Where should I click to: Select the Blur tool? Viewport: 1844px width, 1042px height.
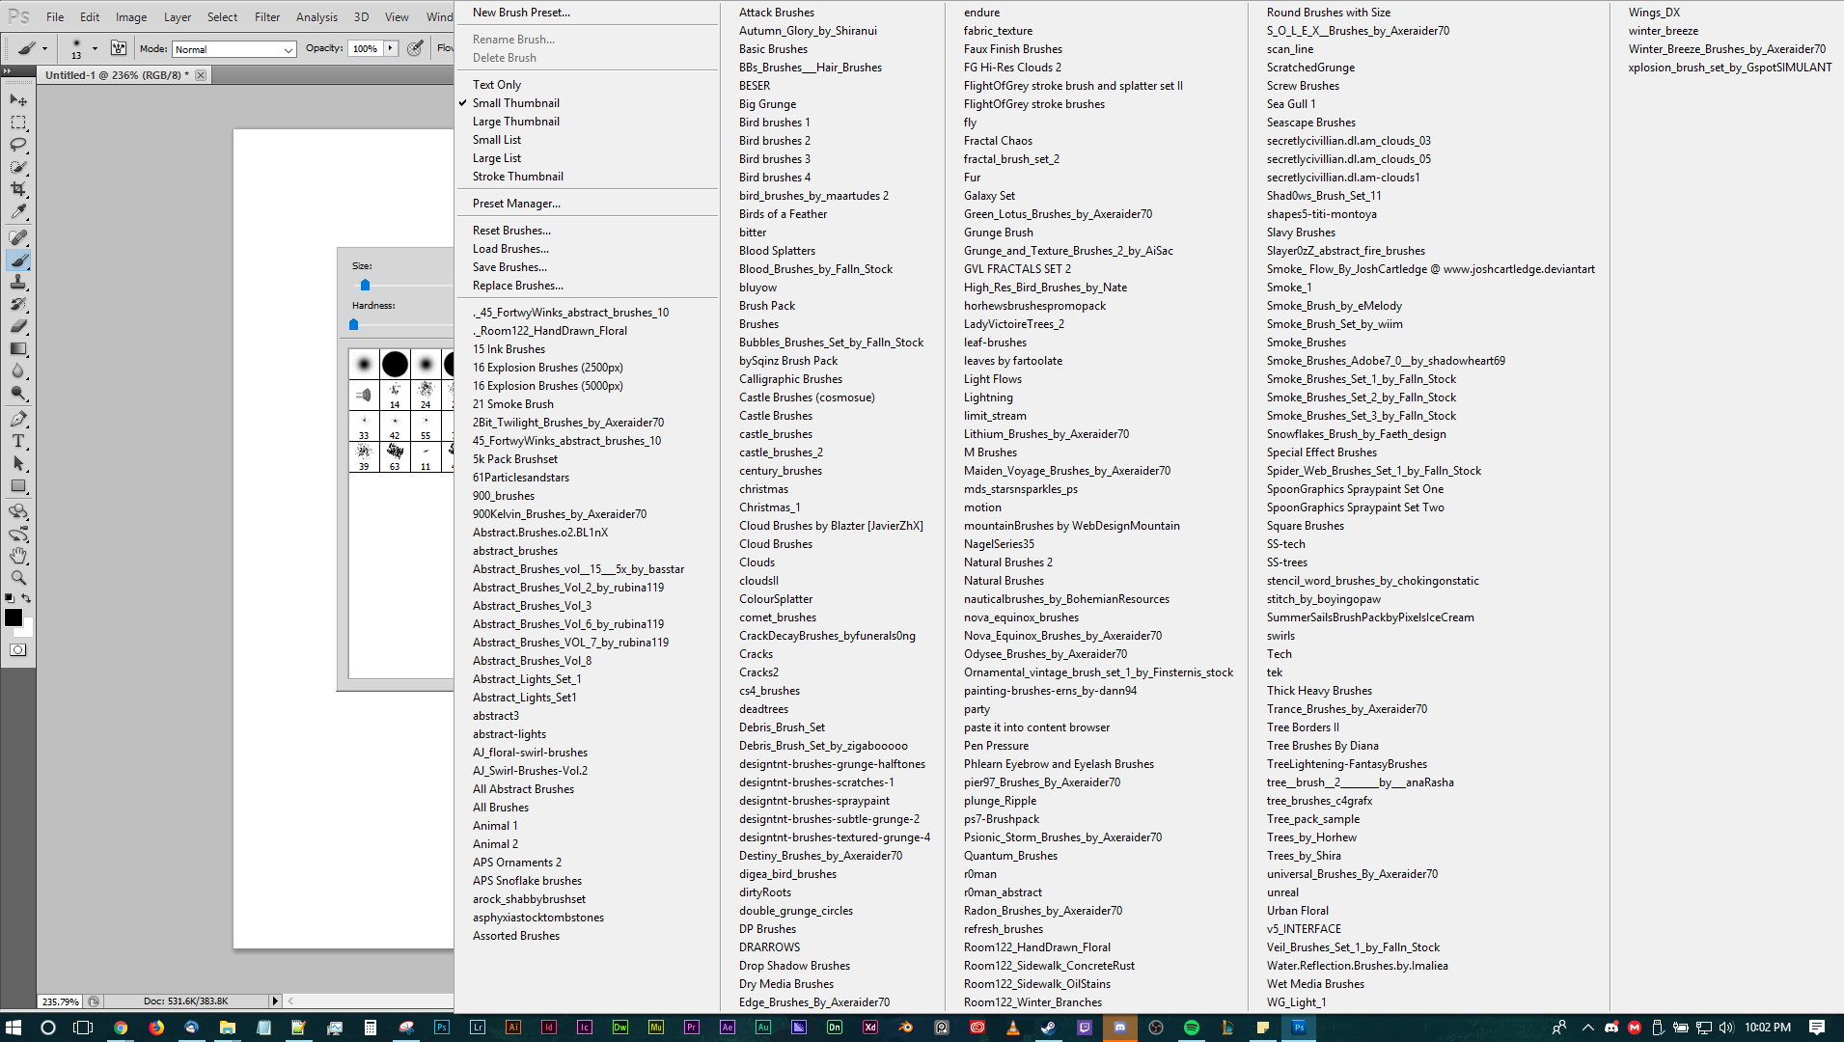pos(18,370)
